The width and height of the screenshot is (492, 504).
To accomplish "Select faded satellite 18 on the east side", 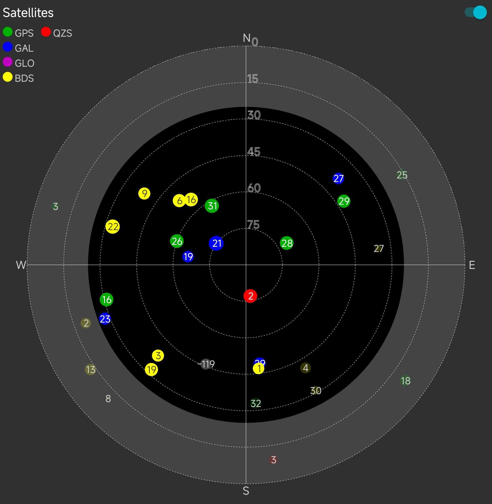I will tap(405, 380).
